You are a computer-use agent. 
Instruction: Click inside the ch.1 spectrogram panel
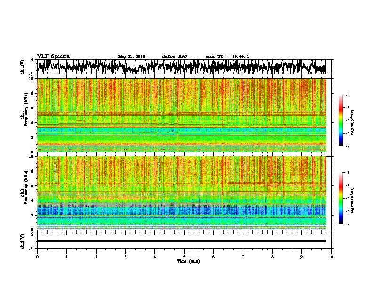181,115
